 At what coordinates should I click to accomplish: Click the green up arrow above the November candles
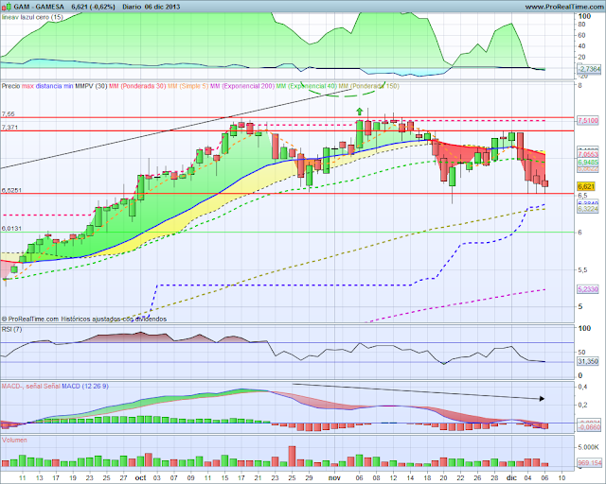(x=360, y=112)
